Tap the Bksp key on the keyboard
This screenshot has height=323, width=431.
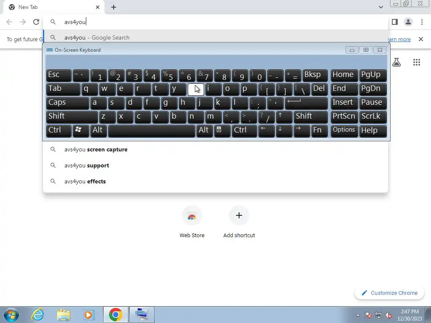coord(315,75)
